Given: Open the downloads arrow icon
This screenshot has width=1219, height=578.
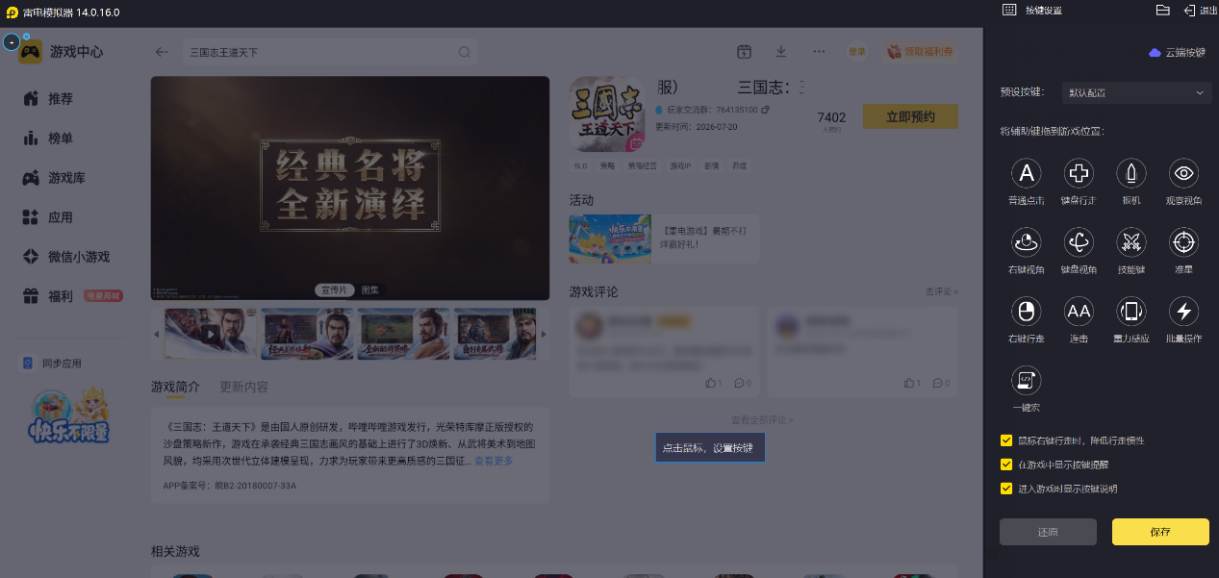Looking at the screenshot, I should click(x=781, y=52).
